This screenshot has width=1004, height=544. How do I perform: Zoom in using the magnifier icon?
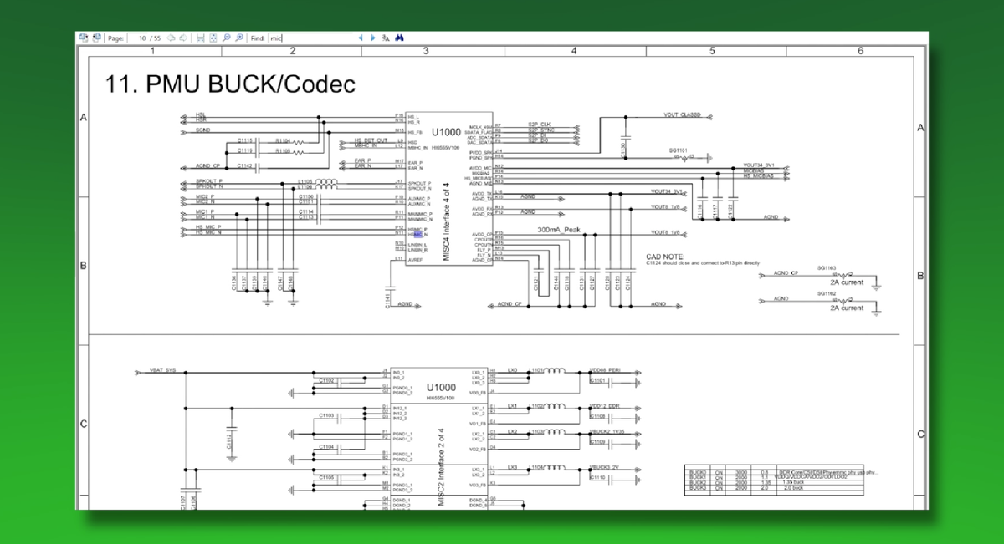pos(239,38)
